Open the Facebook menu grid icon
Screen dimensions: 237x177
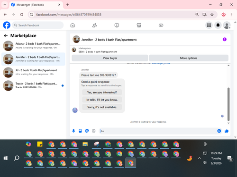(209, 25)
